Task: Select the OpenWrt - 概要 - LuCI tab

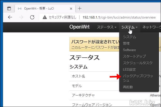Action: point(45,9)
